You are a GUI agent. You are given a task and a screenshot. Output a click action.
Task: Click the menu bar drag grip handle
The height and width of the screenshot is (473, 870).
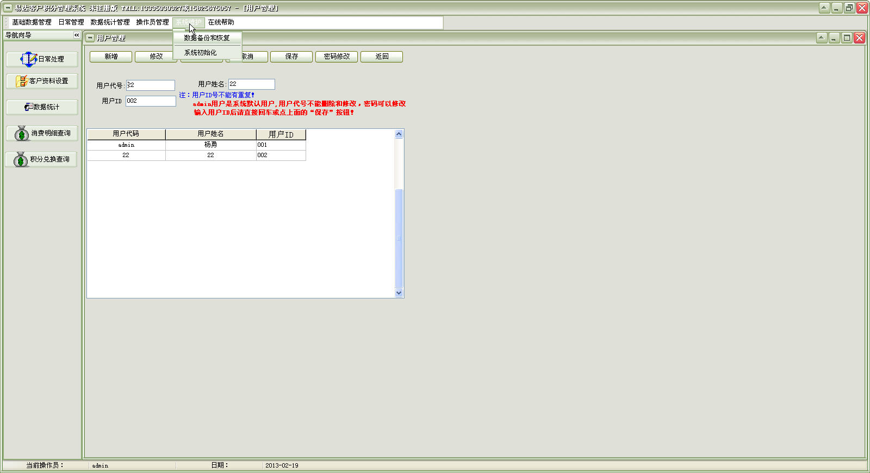[7, 22]
